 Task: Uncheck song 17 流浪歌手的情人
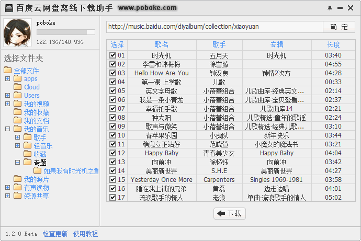pos(112,197)
